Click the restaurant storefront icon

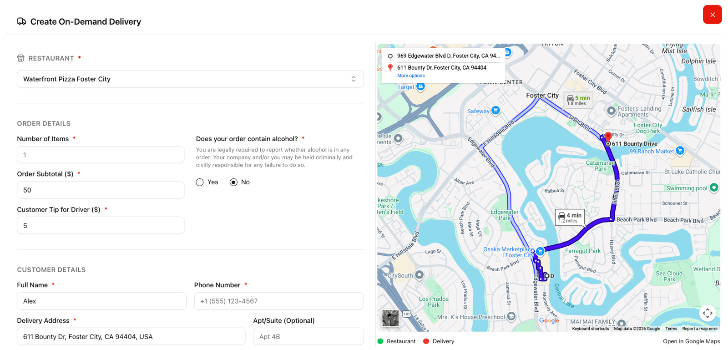[20, 58]
